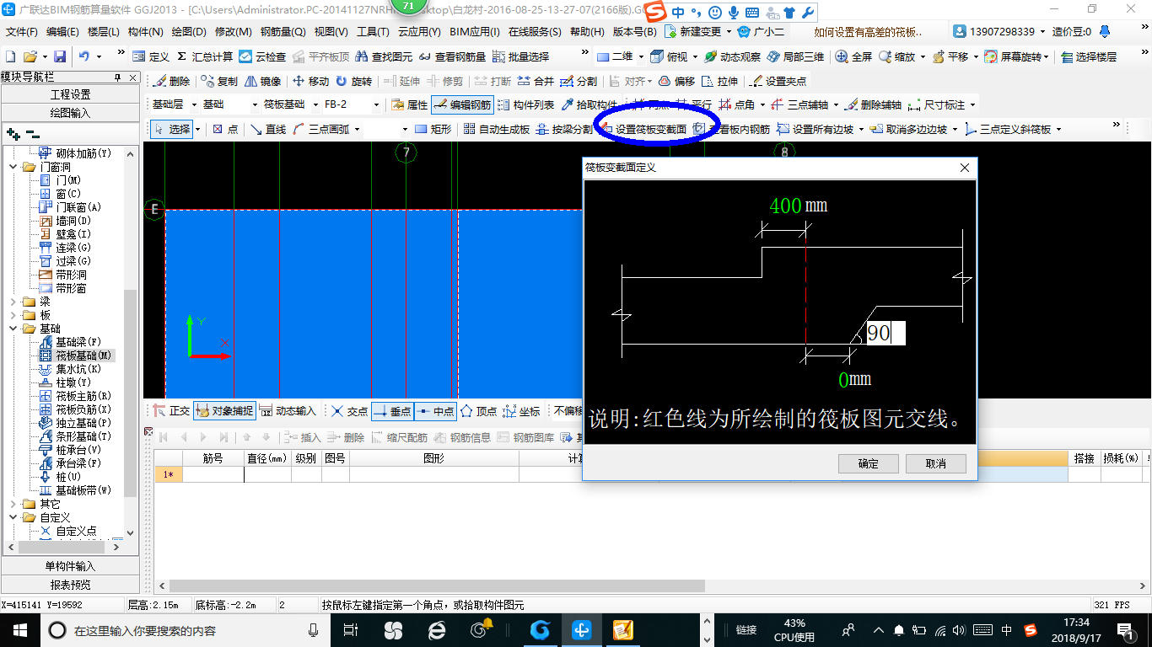Open 查找图元 find element tool
This screenshot has height=647, width=1152.
384,56
